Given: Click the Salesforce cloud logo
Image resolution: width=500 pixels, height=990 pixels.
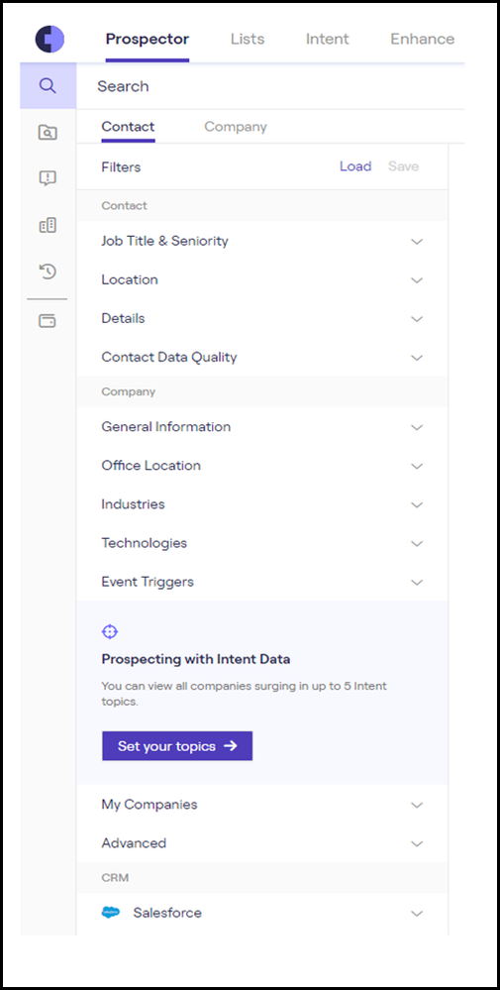Looking at the screenshot, I should tap(110, 913).
